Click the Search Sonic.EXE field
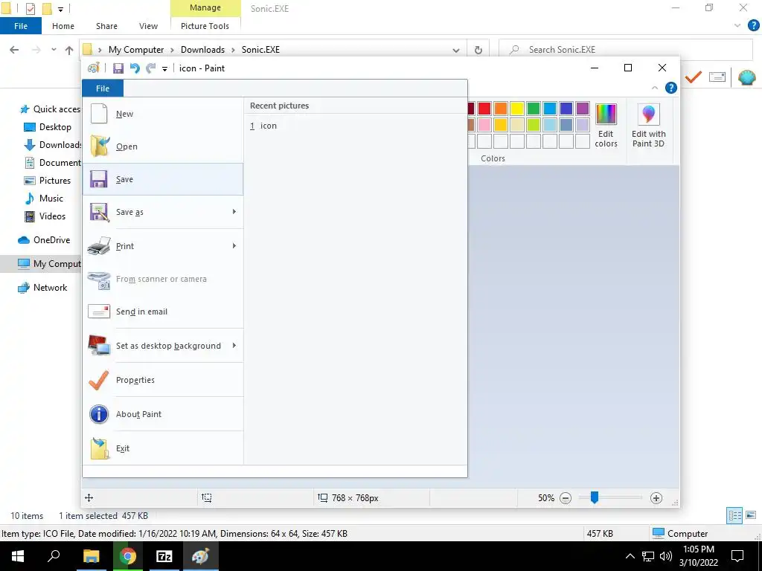The height and width of the screenshot is (571, 762). click(x=625, y=50)
